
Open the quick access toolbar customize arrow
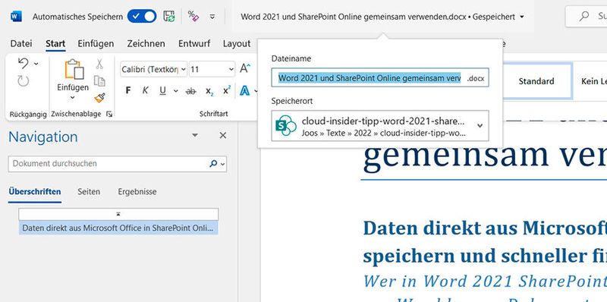pos(212,17)
